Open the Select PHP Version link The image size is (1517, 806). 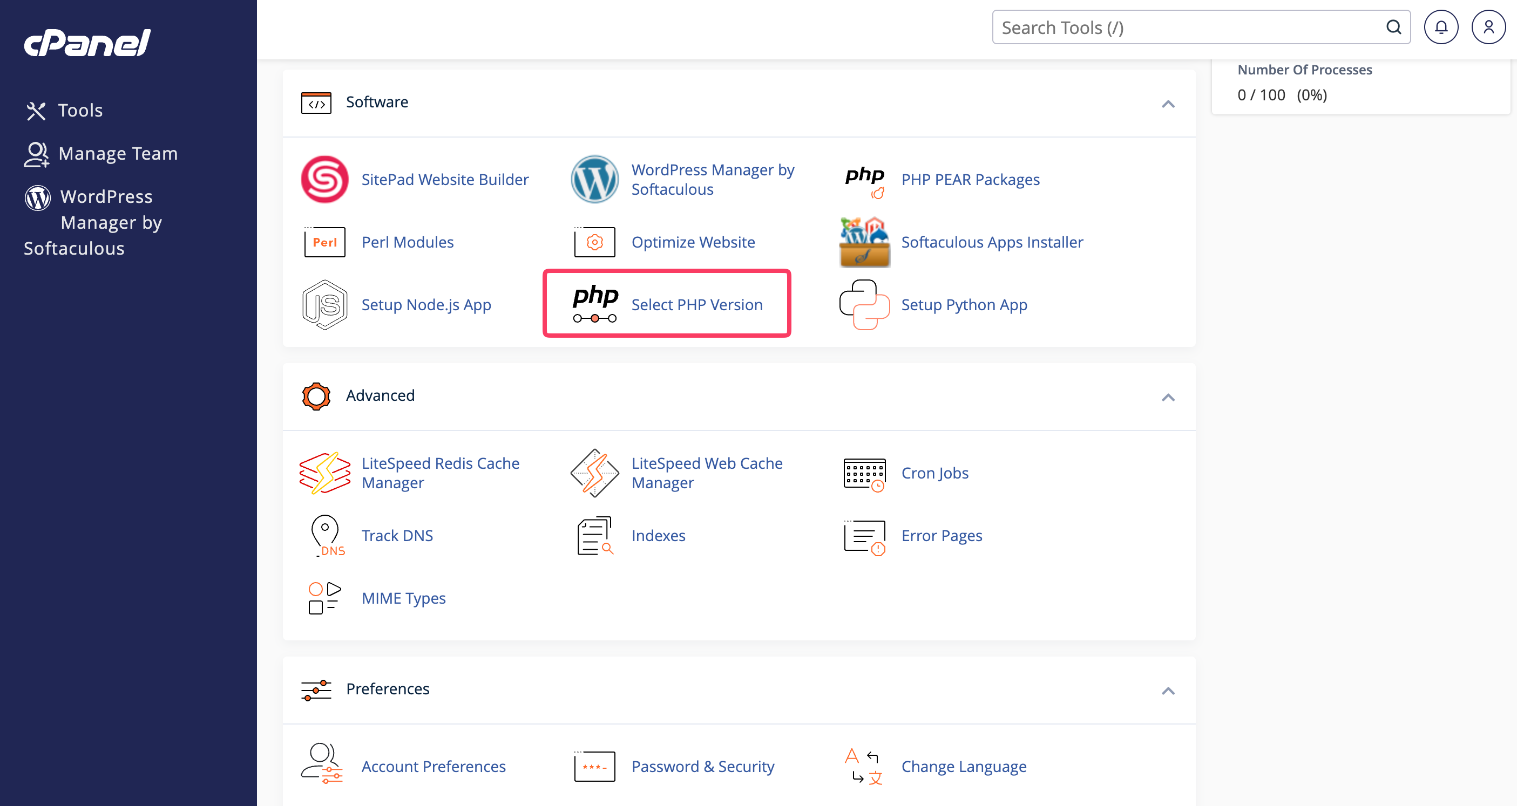click(x=697, y=305)
